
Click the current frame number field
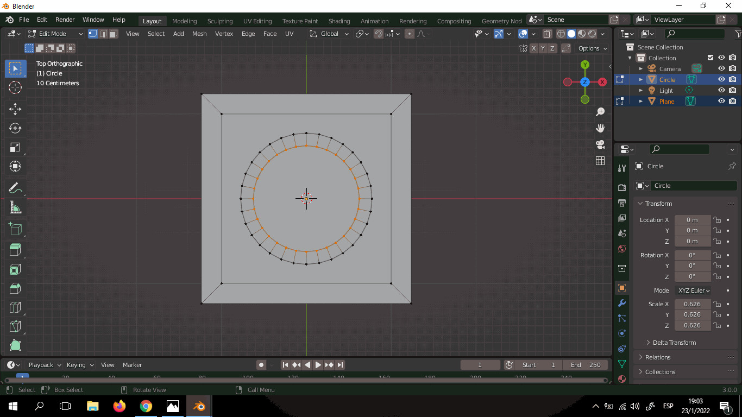(x=480, y=365)
